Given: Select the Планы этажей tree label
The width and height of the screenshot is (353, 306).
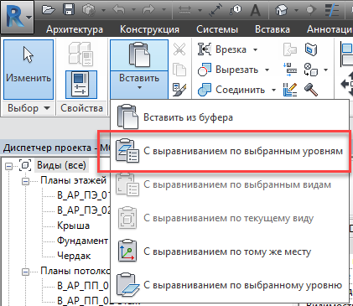Looking at the screenshot, I should coord(74,180).
